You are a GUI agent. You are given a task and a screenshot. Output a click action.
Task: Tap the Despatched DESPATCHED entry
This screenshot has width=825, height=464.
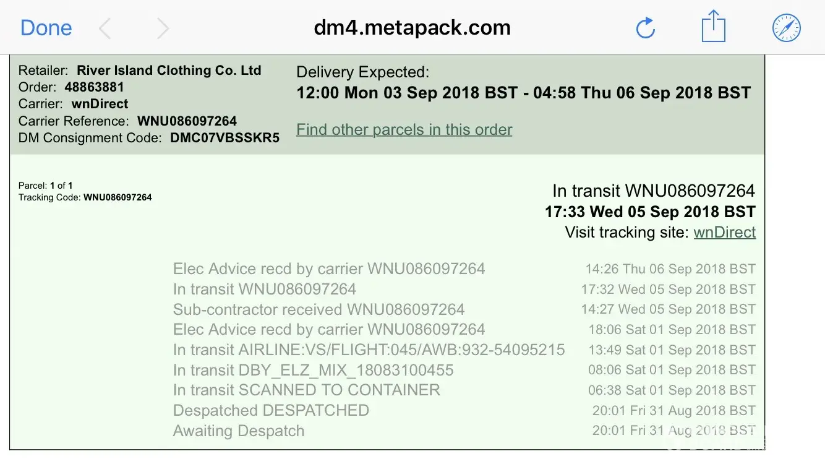(x=271, y=410)
